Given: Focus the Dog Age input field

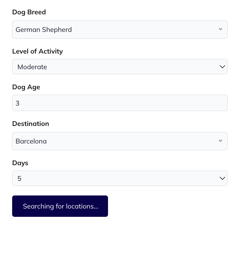Looking at the screenshot, I should coord(120,103).
